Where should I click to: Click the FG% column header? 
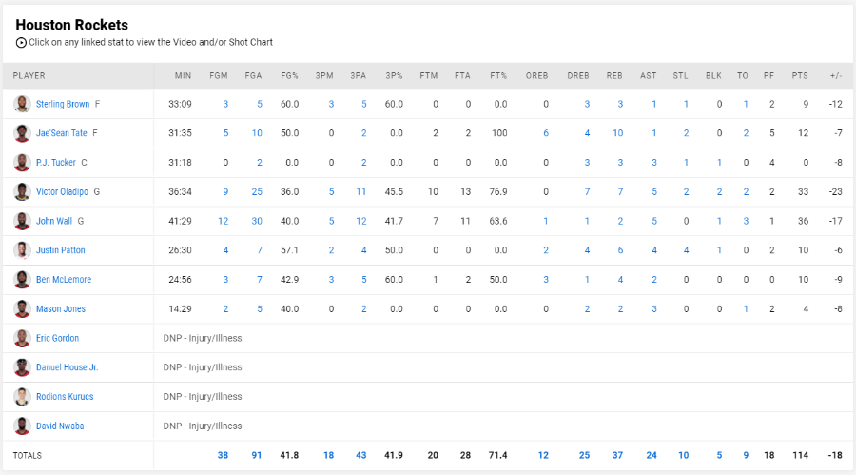tap(289, 76)
